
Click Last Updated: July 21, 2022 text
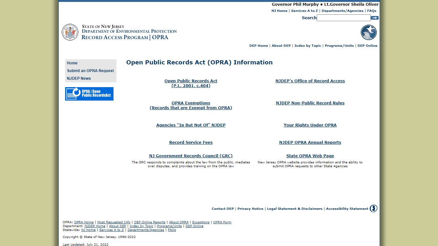[86, 245]
